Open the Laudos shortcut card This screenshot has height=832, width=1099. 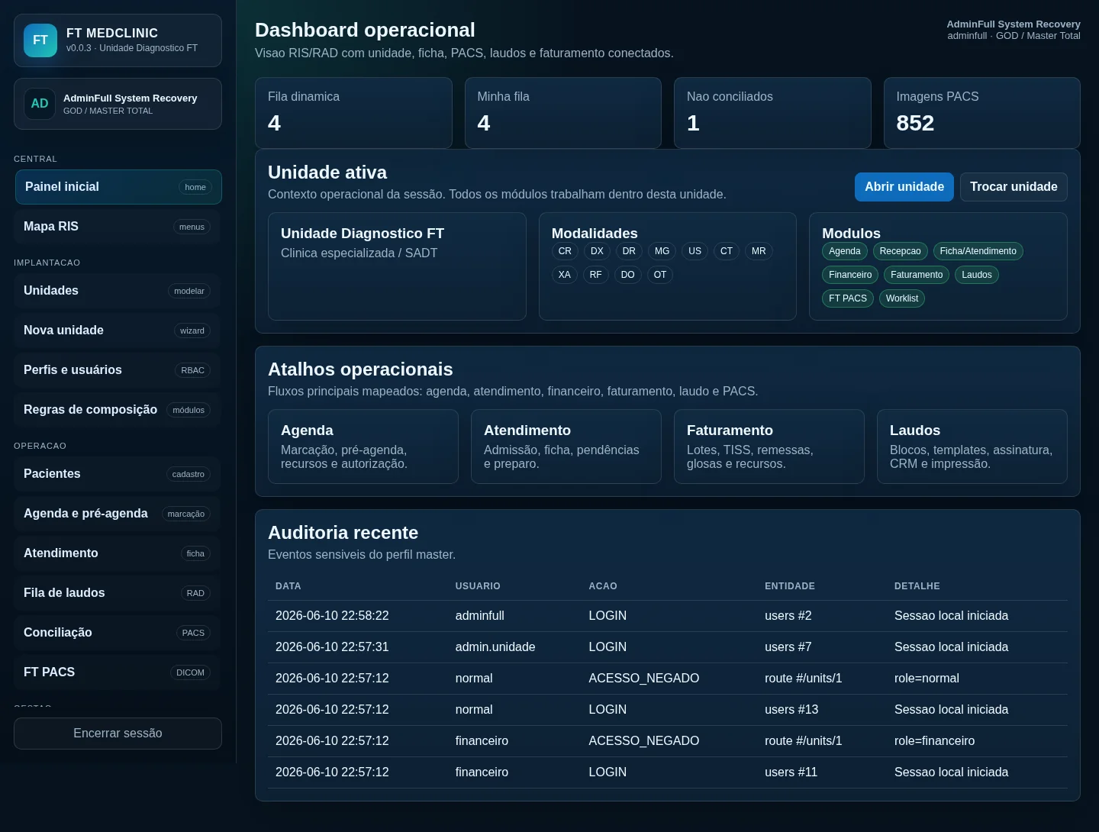point(972,447)
